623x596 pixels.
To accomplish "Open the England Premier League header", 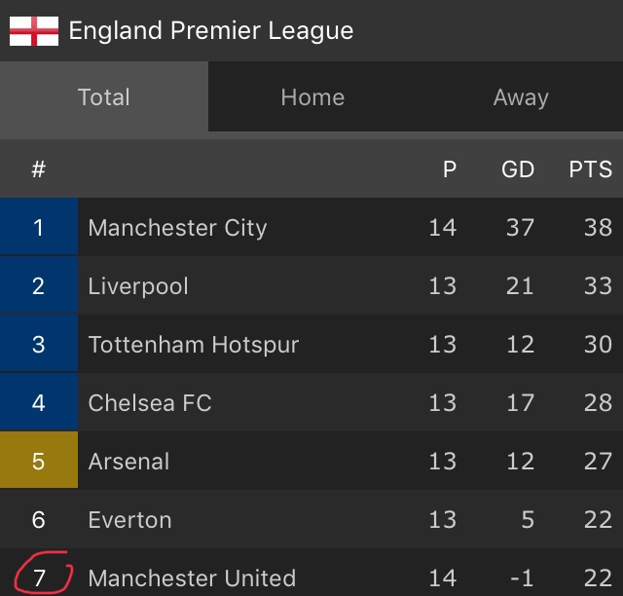I will click(x=210, y=31).
